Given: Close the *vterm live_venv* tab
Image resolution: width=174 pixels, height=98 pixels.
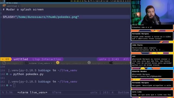Looking at the screenshot, I should [52, 63].
